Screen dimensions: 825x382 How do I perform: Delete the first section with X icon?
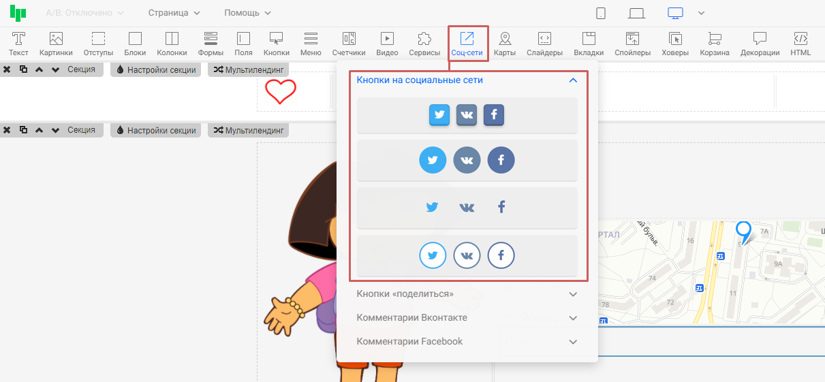(x=7, y=70)
